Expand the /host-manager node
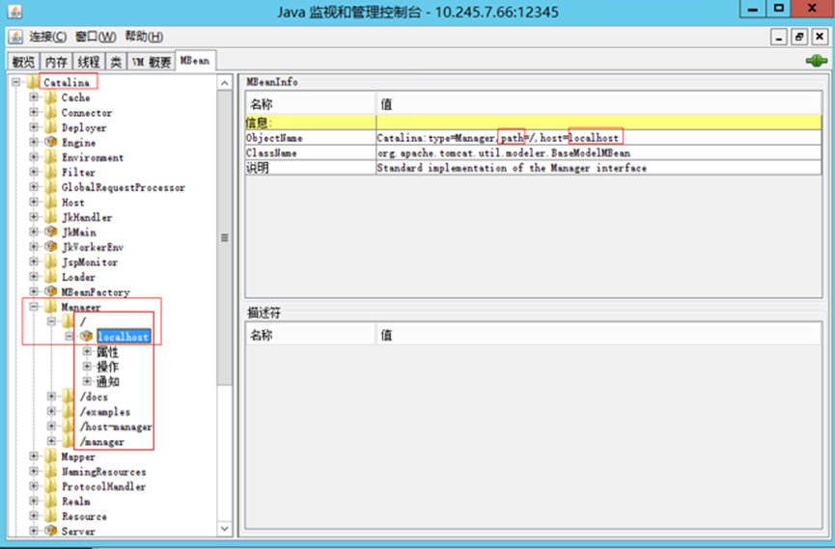 [x=51, y=426]
